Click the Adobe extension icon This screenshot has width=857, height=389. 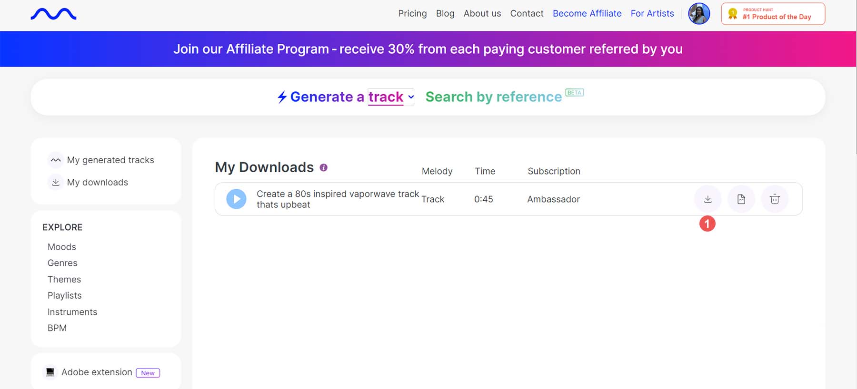click(x=50, y=372)
